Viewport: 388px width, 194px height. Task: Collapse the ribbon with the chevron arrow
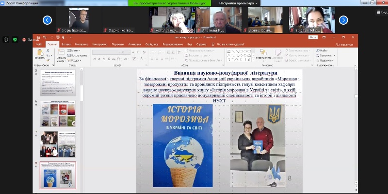pyautogui.click(x=356, y=65)
